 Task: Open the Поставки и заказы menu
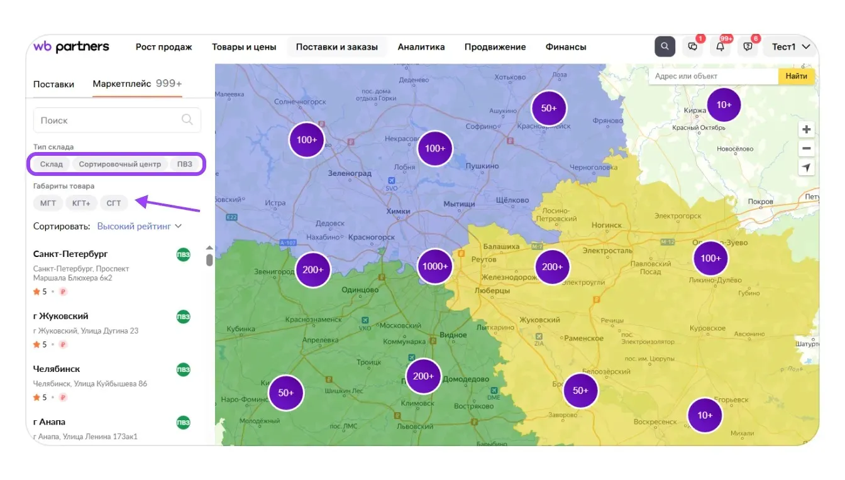click(x=337, y=47)
